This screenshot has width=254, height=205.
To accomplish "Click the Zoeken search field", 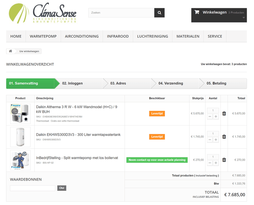I will pos(121,13).
